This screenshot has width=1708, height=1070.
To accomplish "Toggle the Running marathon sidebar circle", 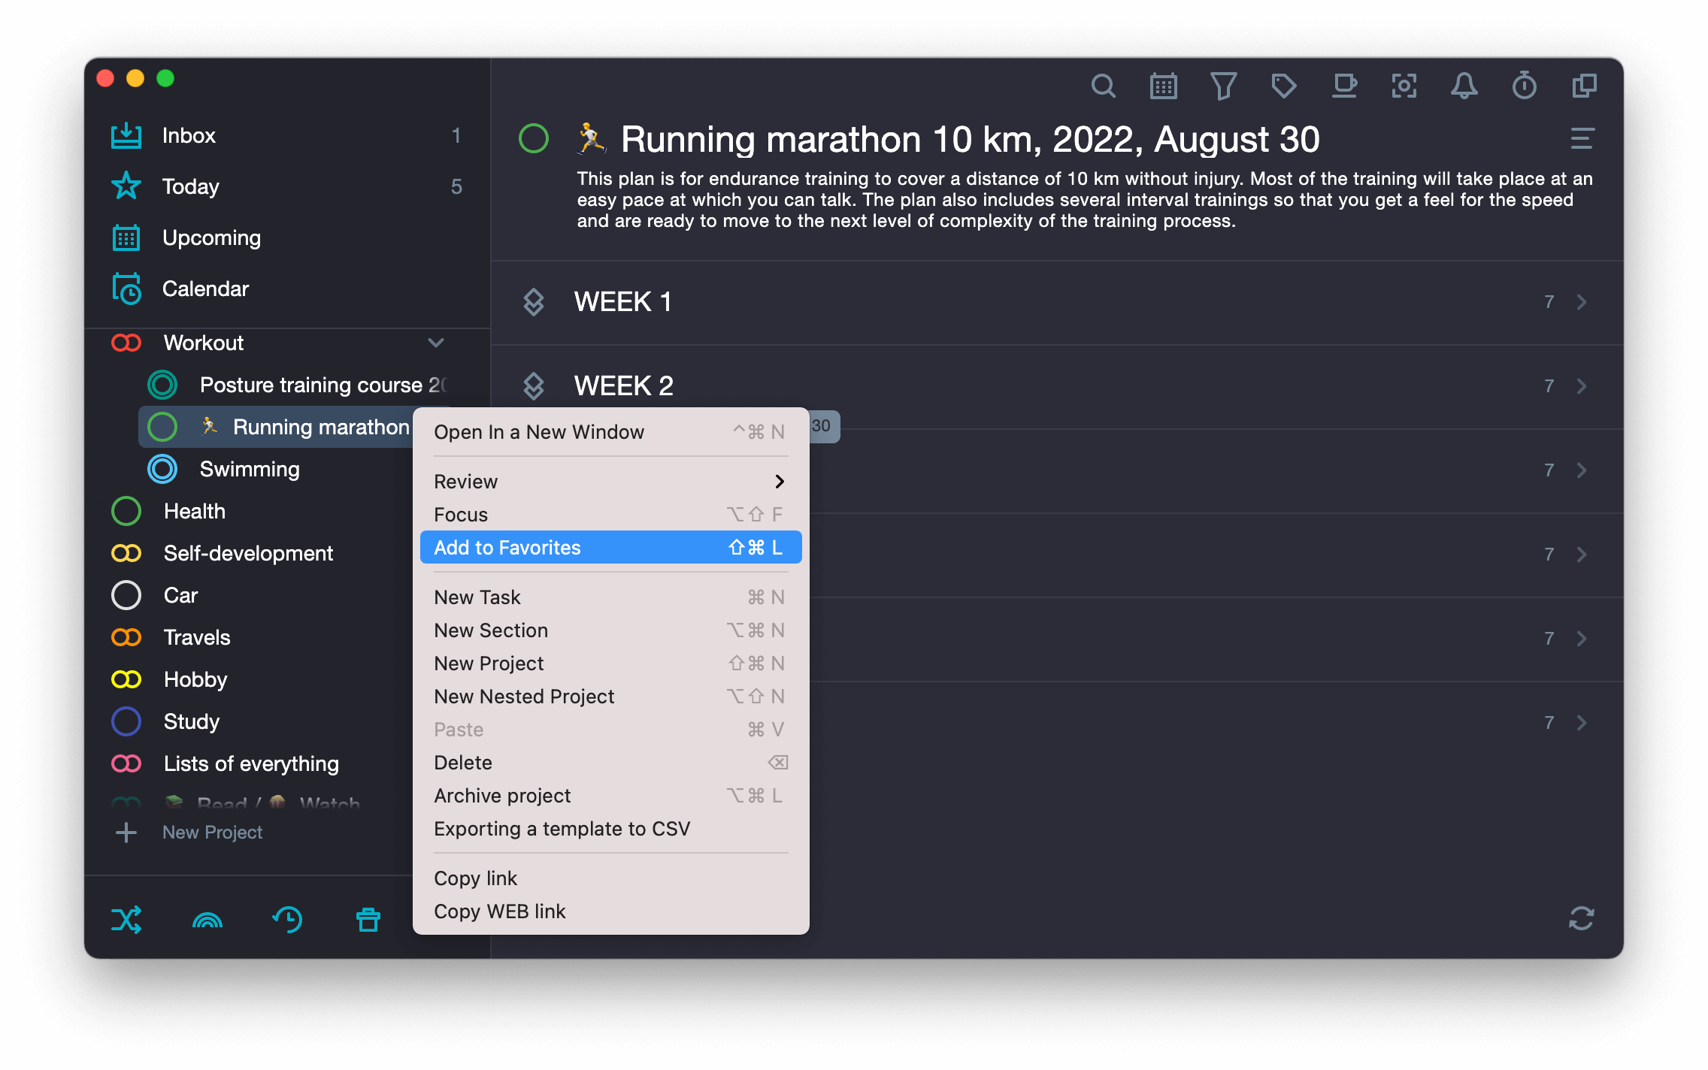I will [162, 428].
